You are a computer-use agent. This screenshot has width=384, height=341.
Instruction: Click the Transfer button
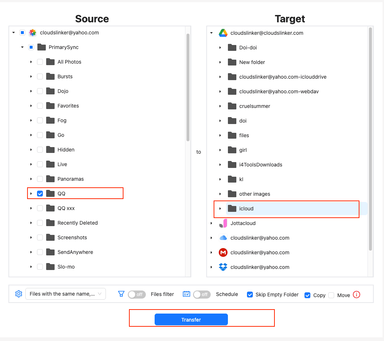click(x=191, y=319)
